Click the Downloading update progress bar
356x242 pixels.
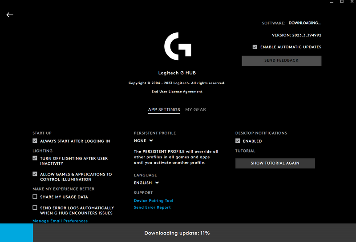pyautogui.click(x=177, y=233)
